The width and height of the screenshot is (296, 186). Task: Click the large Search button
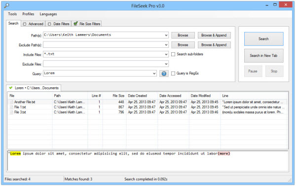(x=264, y=39)
